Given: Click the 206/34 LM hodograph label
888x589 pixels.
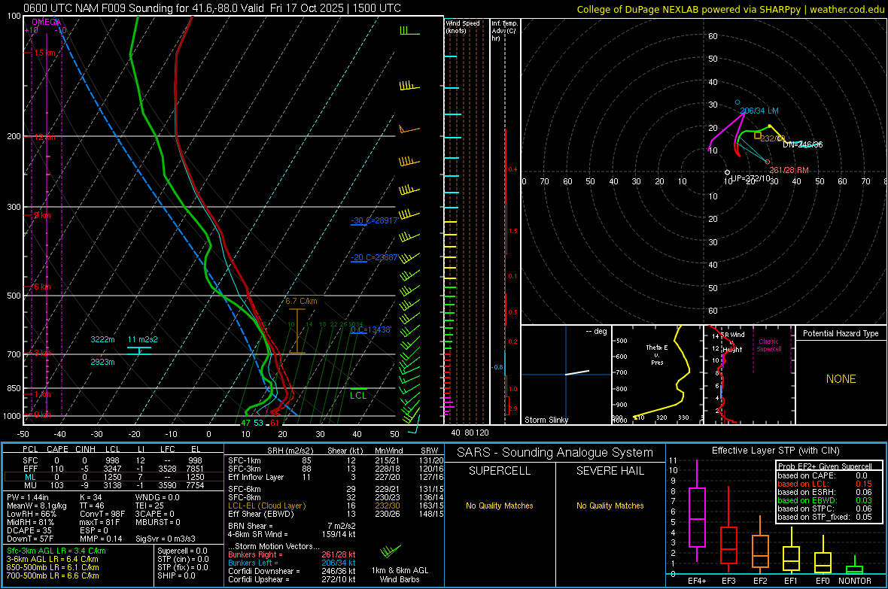Looking at the screenshot, I should point(759,111).
